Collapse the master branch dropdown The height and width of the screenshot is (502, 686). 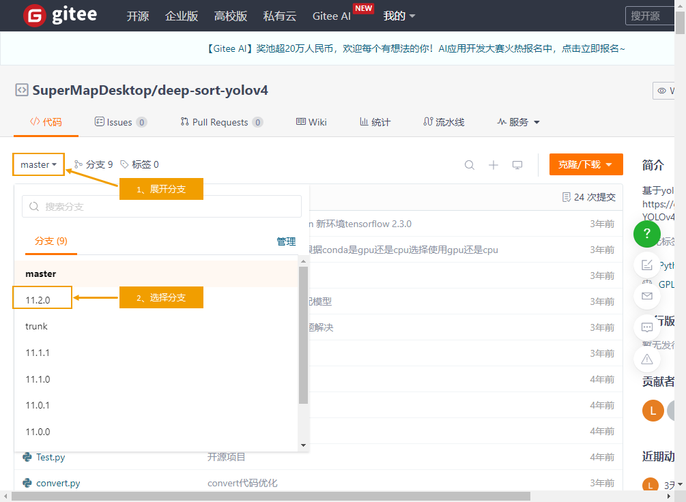coord(38,164)
